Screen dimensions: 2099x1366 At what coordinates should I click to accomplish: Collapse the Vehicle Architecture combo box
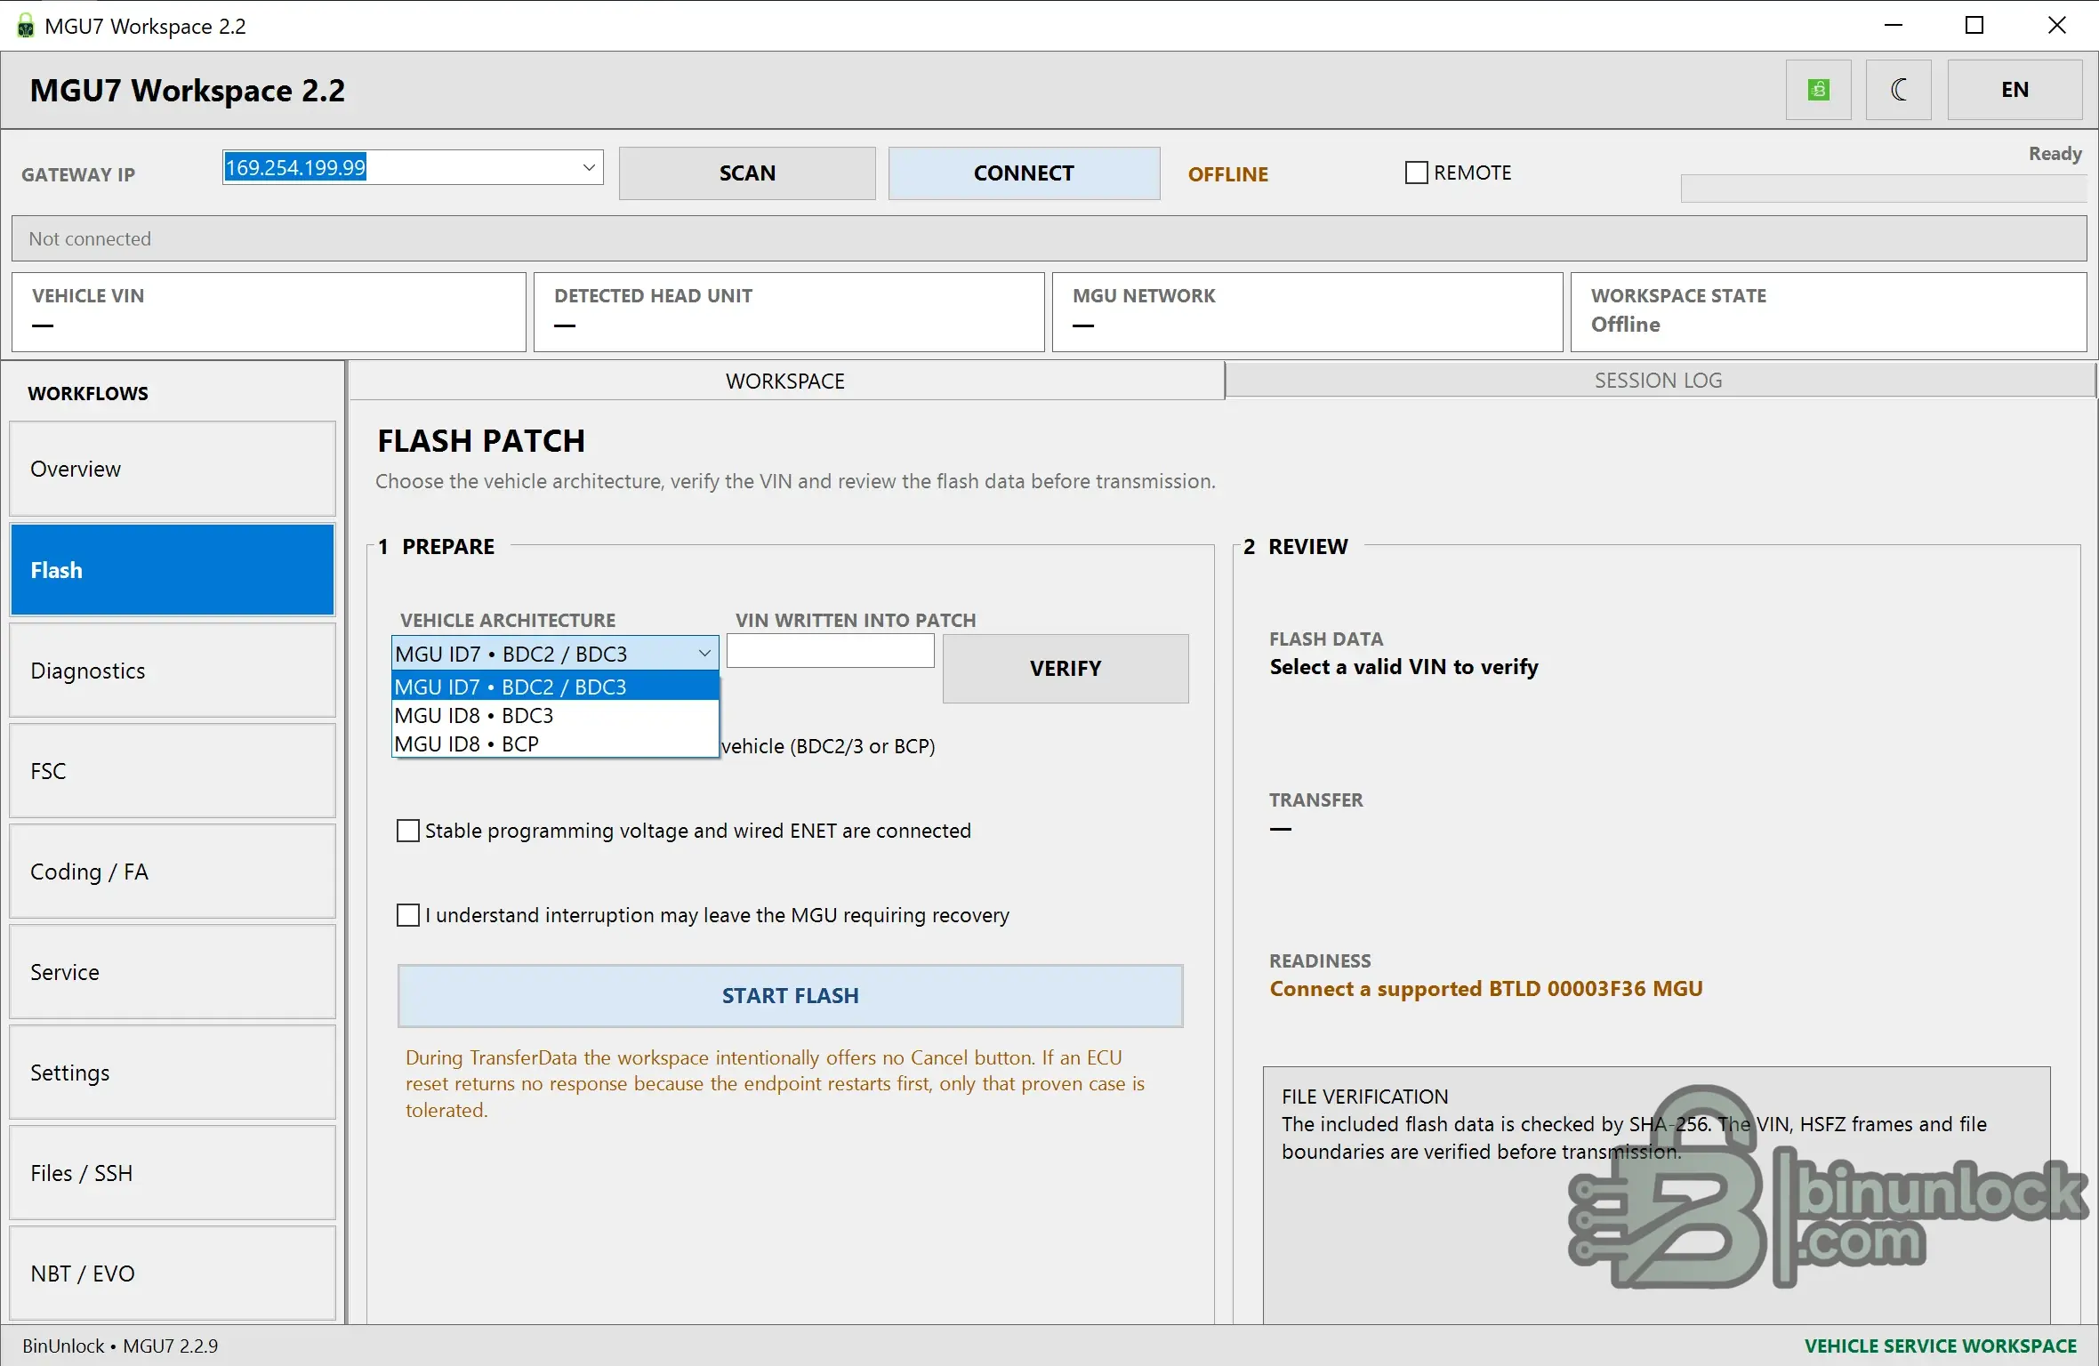(x=704, y=654)
